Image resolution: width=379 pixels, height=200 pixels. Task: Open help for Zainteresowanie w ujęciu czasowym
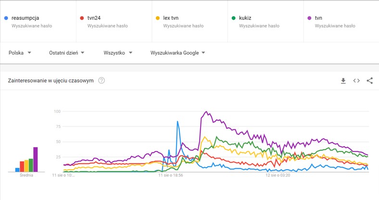pos(101,81)
